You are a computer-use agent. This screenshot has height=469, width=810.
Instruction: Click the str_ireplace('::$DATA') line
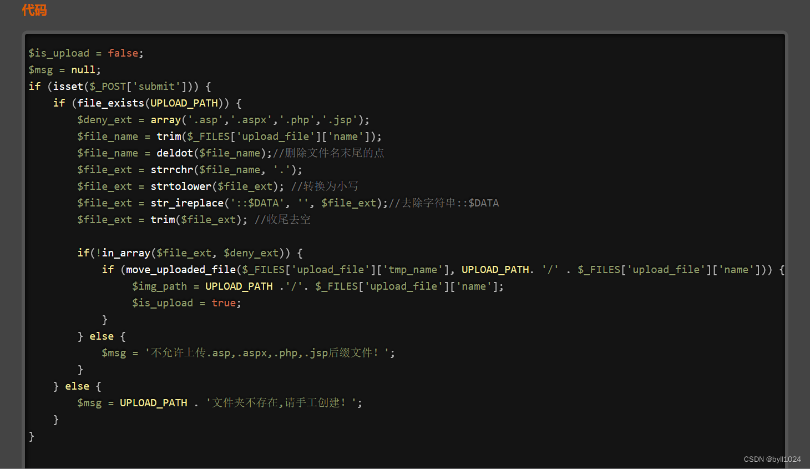coord(288,203)
